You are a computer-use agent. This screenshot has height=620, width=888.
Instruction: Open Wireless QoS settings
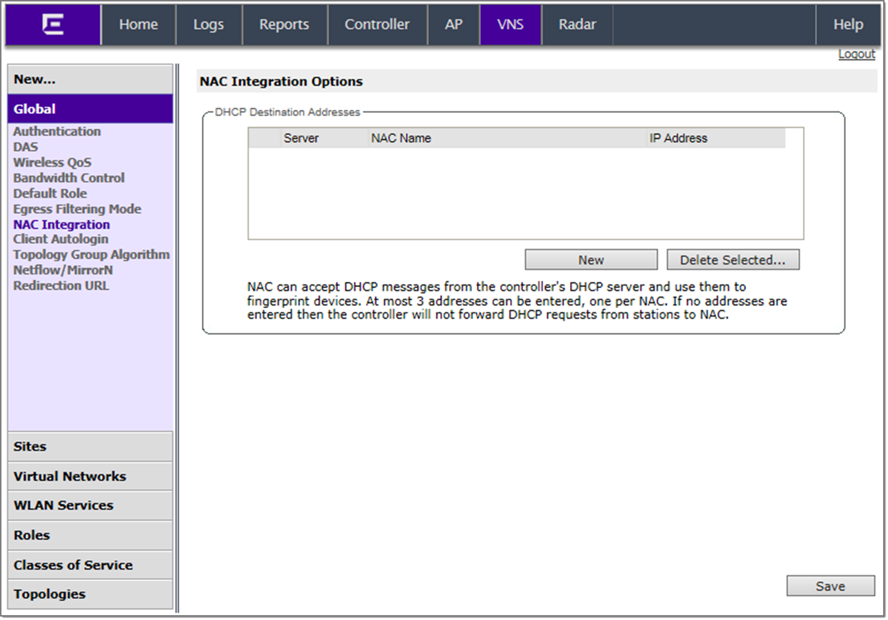click(52, 162)
